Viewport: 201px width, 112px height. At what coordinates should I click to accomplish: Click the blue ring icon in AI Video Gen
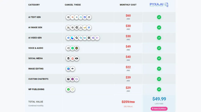[68, 38]
